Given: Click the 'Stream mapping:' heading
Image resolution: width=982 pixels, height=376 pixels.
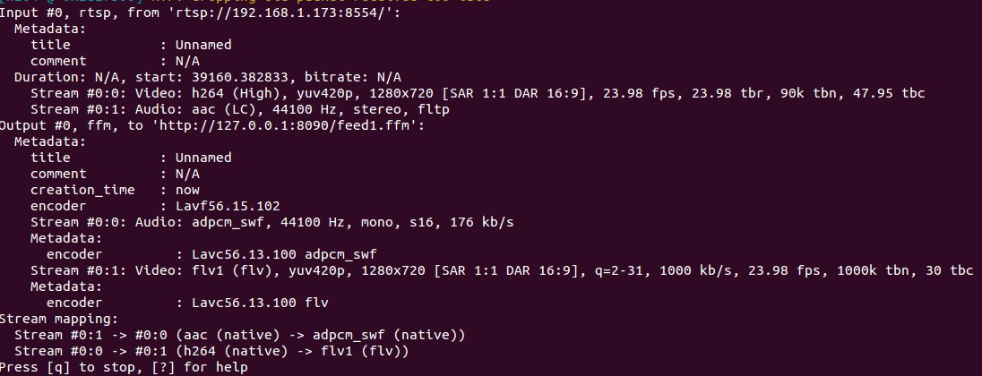Looking at the screenshot, I should 58,319.
